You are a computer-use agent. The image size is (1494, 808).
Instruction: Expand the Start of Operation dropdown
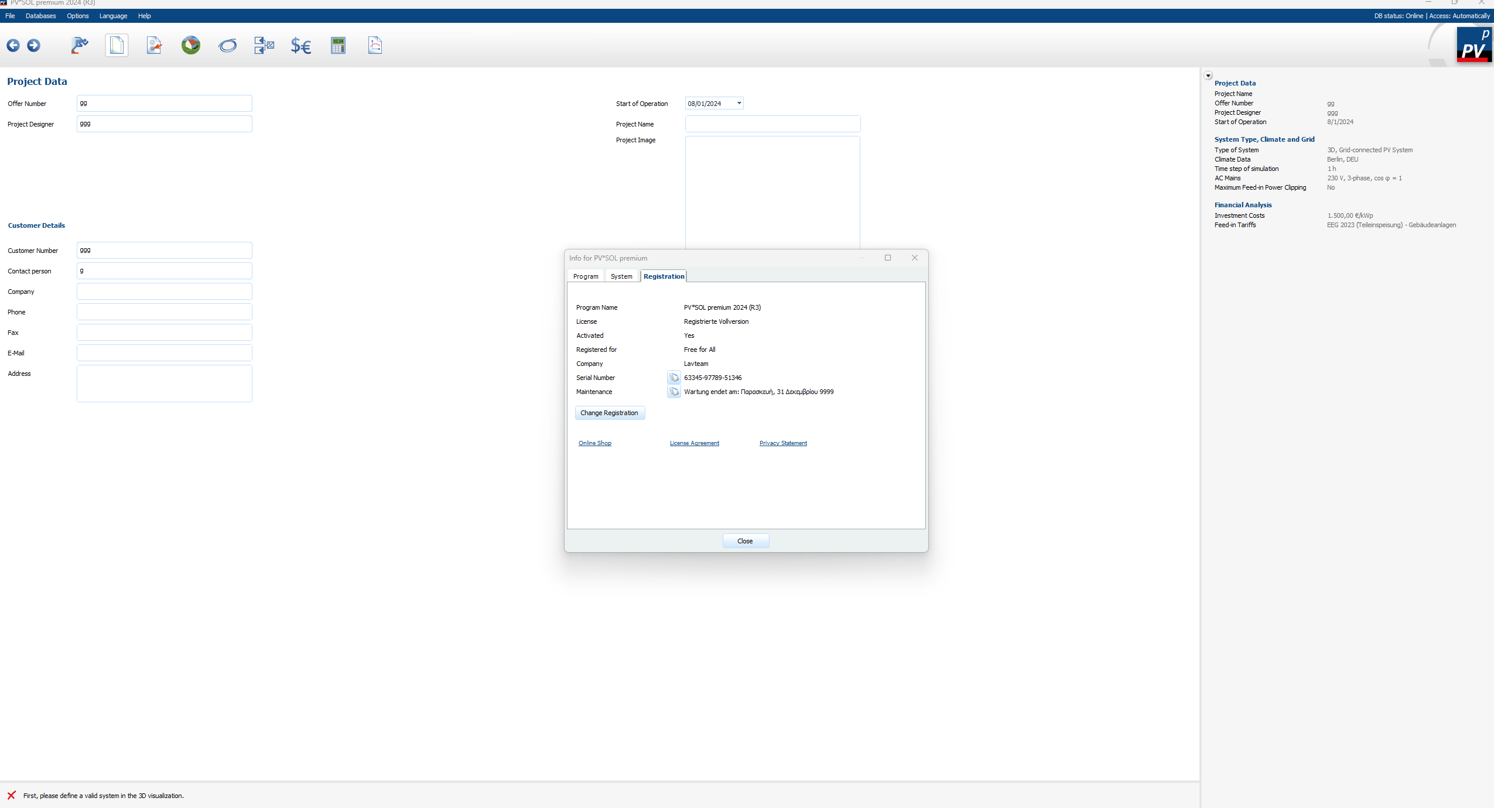[739, 104]
